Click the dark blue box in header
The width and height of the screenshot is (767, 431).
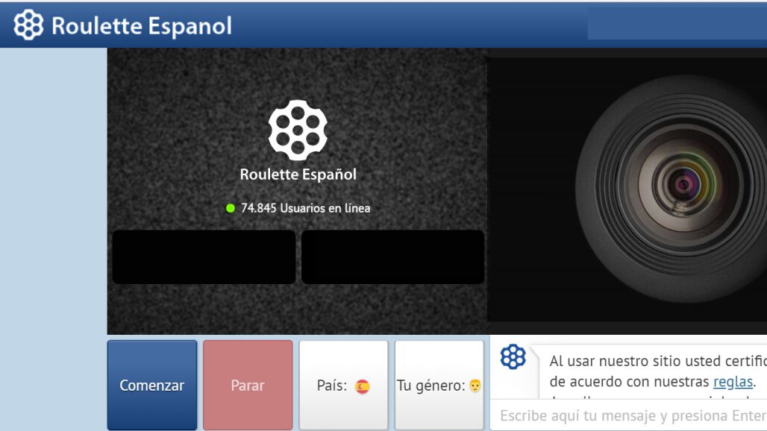pos(677,23)
